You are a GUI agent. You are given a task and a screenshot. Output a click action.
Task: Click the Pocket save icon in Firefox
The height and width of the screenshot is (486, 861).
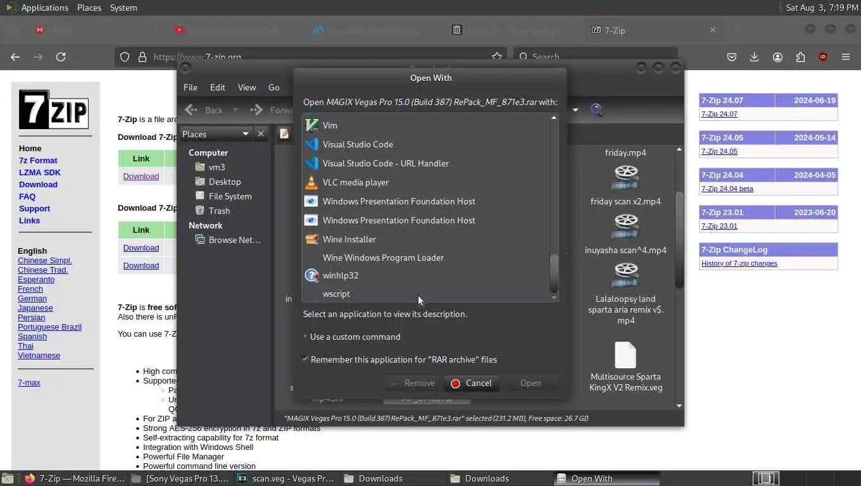pyautogui.click(x=732, y=57)
